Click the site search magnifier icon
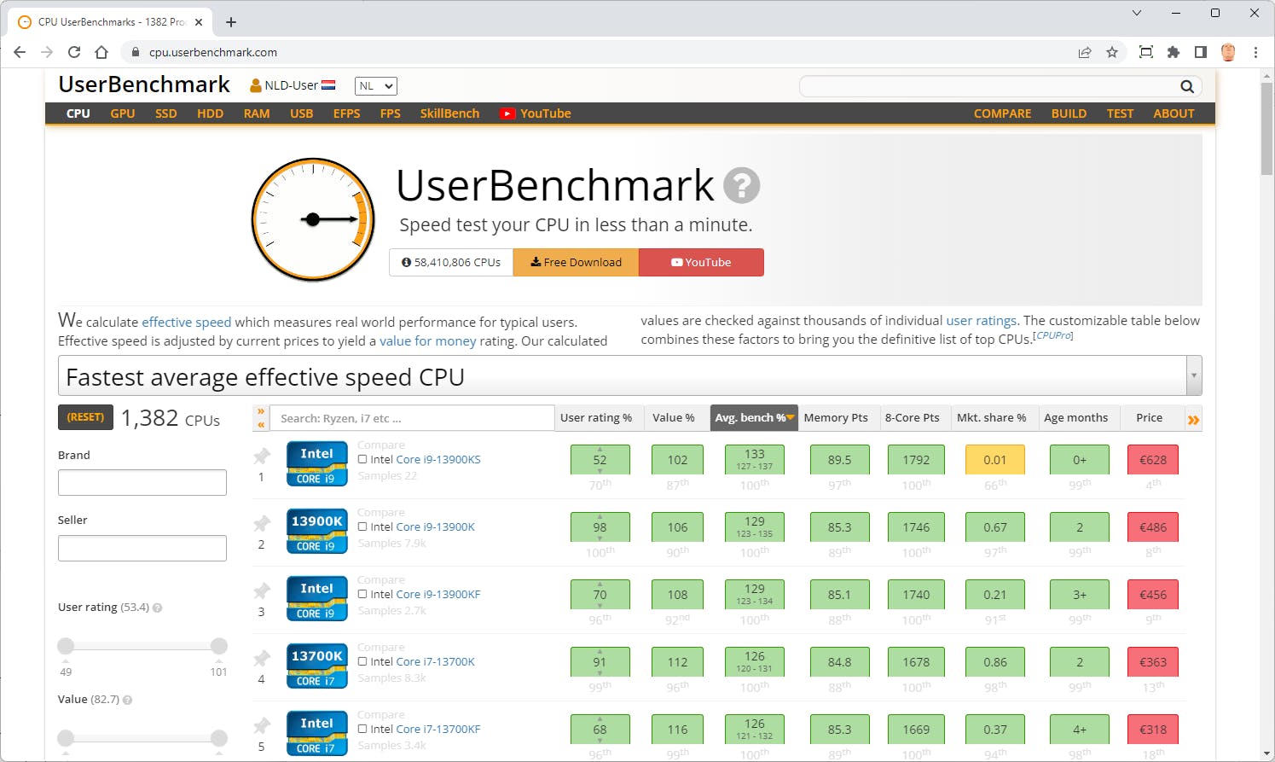The height and width of the screenshot is (762, 1275). click(x=1186, y=86)
